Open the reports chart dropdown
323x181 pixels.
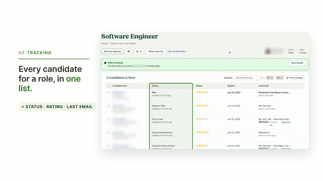point(139,52)
